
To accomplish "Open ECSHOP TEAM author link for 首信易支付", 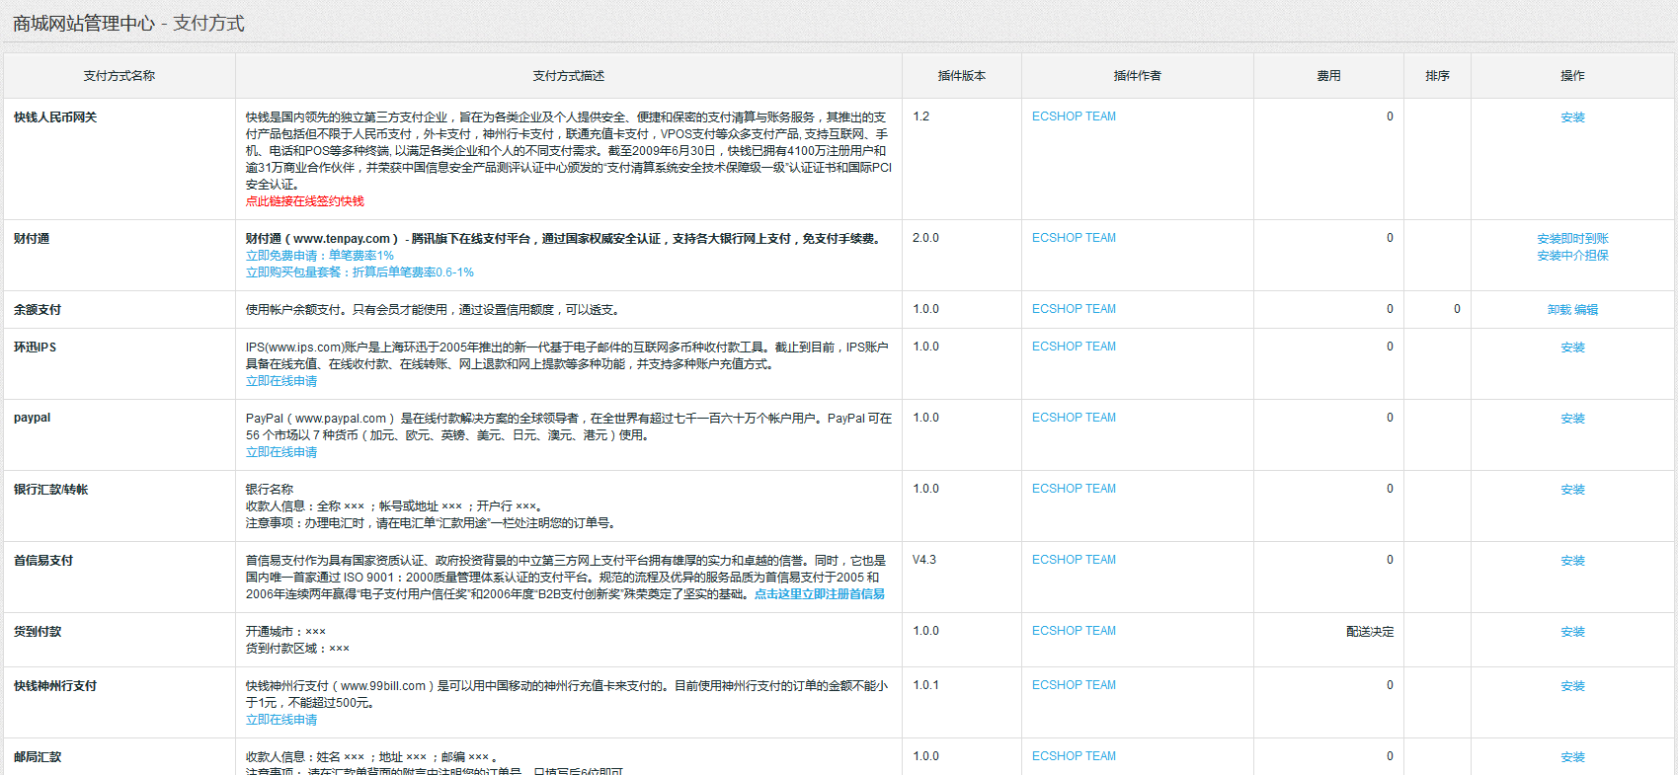I will coord(1074,560).
